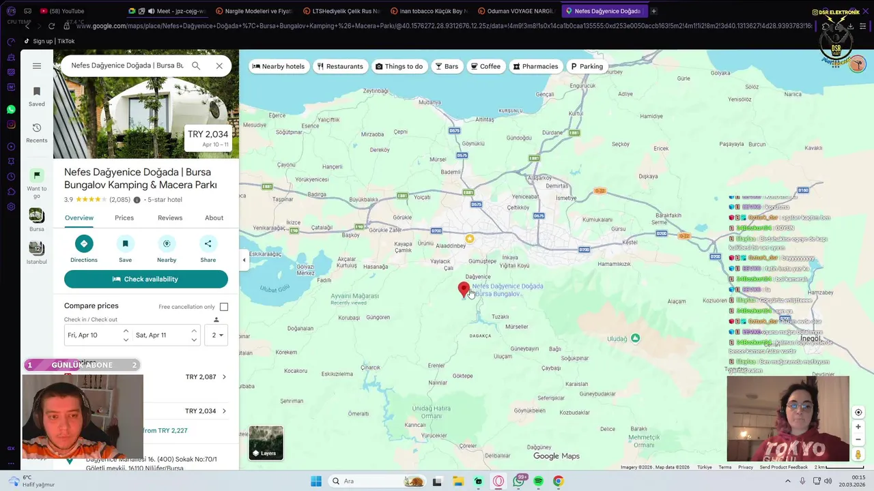The height and width of the screenshot is (491, 874).
Task: Open Spotify from taskbar
Action: [538, 481]
